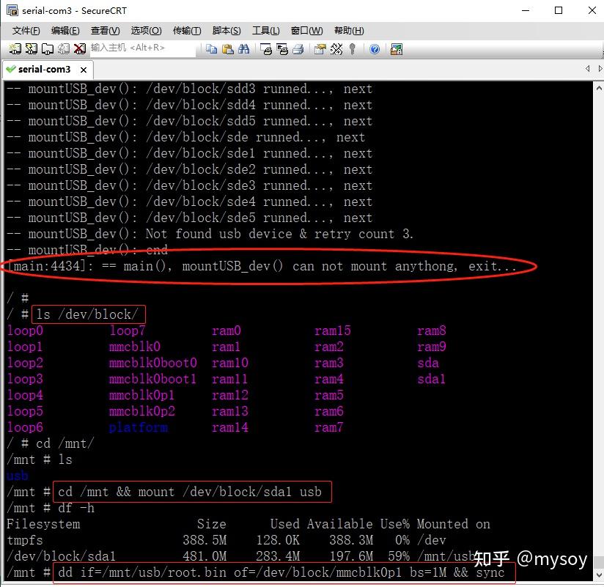
Task: Maximize the SecureCRT window
Action: pos(559,10)
